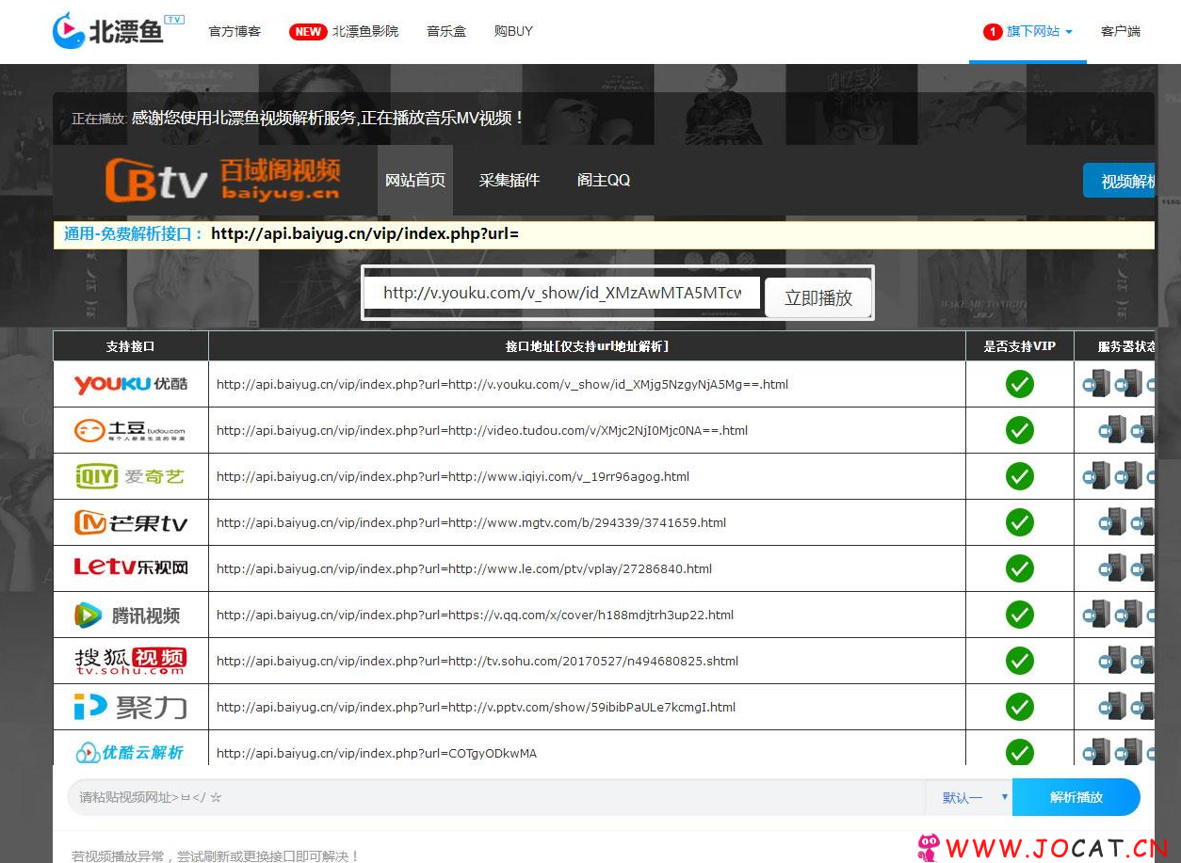This screenshot has width=1181, height=863.
Task: Select the 阁主QQ tab
Action: [604, 180]
